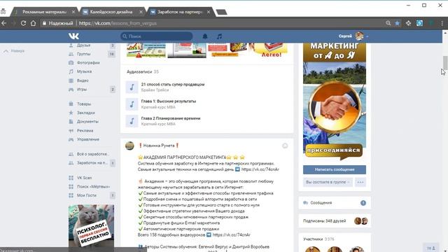
Task: Click the browser address bar URL
Action: pyautogui.click(x=118, y=23)
